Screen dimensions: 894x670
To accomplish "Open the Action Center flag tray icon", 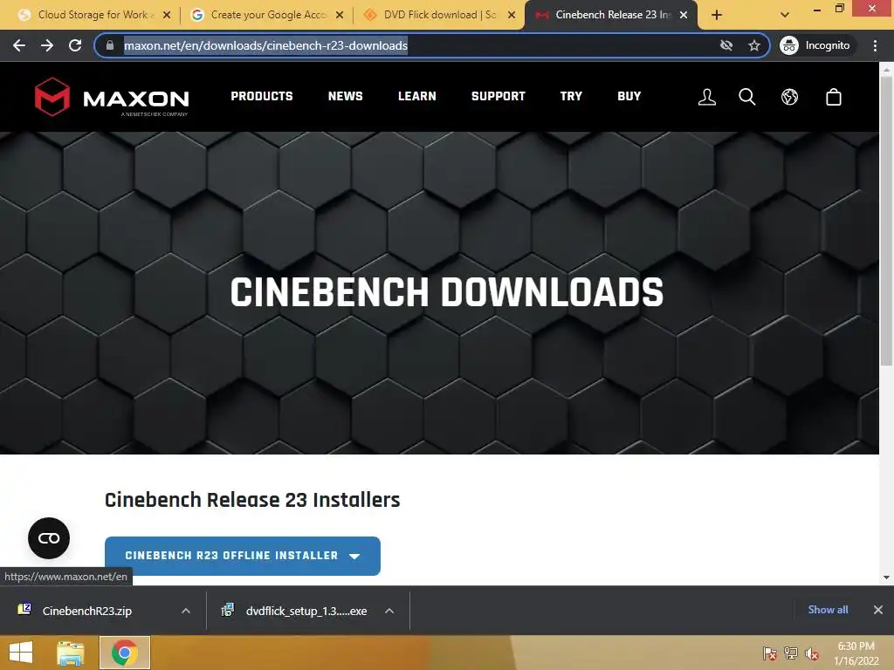I will pos(770,653).
